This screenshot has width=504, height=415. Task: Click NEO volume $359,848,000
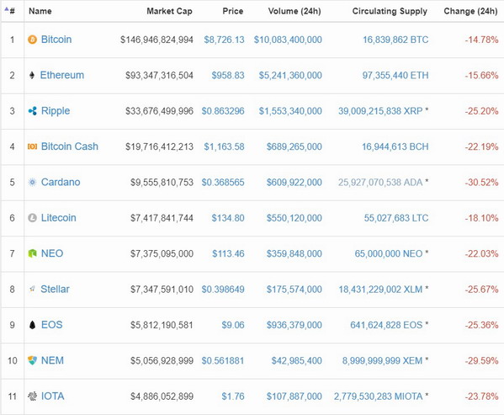tap(294, 254)
